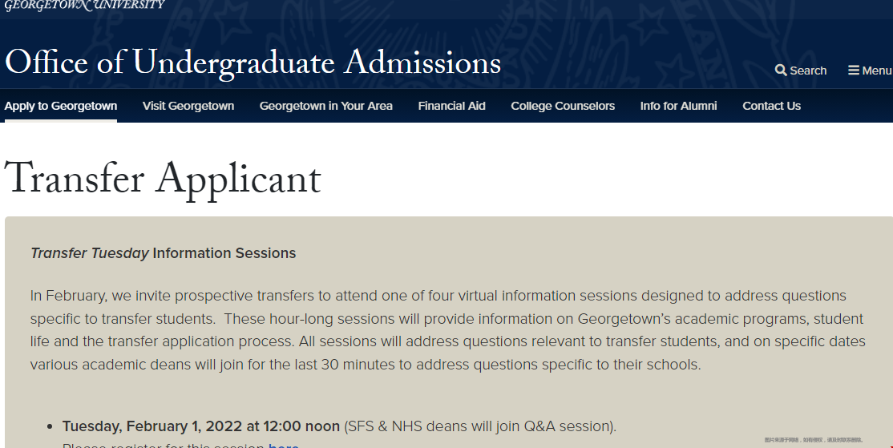Viewport: 893px width, 448px height.
Task: Click the 'here' registration link
Action: 283,445
